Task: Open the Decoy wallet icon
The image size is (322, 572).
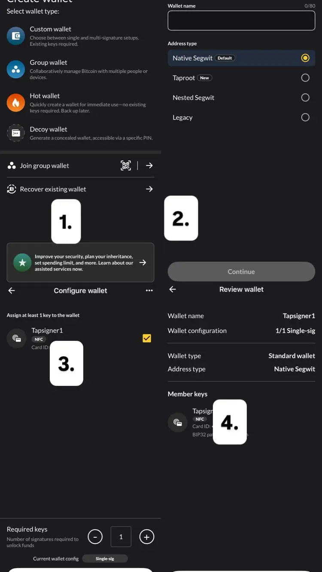Action: (x=16, y=133)
